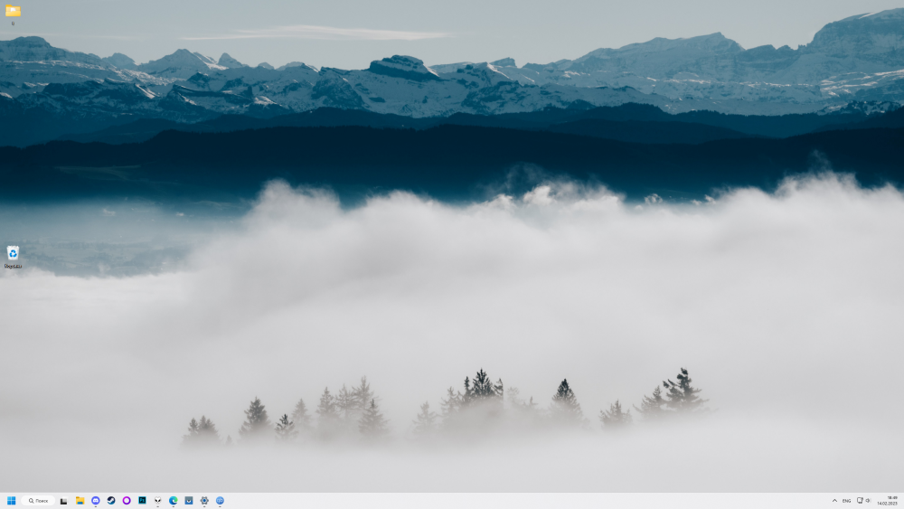Switch to Photoshop in the taskbar

(142, 500)
